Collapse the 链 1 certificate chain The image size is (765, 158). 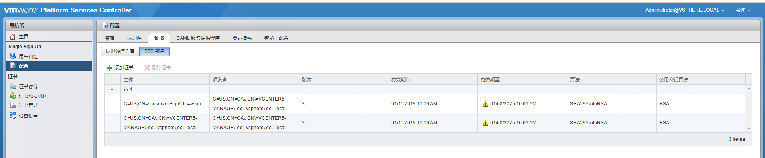[x=112, y=90]
